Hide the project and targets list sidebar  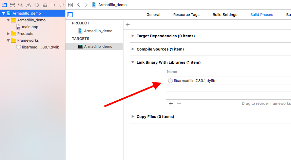point(70,15)
